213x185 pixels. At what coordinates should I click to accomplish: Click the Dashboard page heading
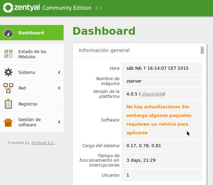[x=104, y=31]
